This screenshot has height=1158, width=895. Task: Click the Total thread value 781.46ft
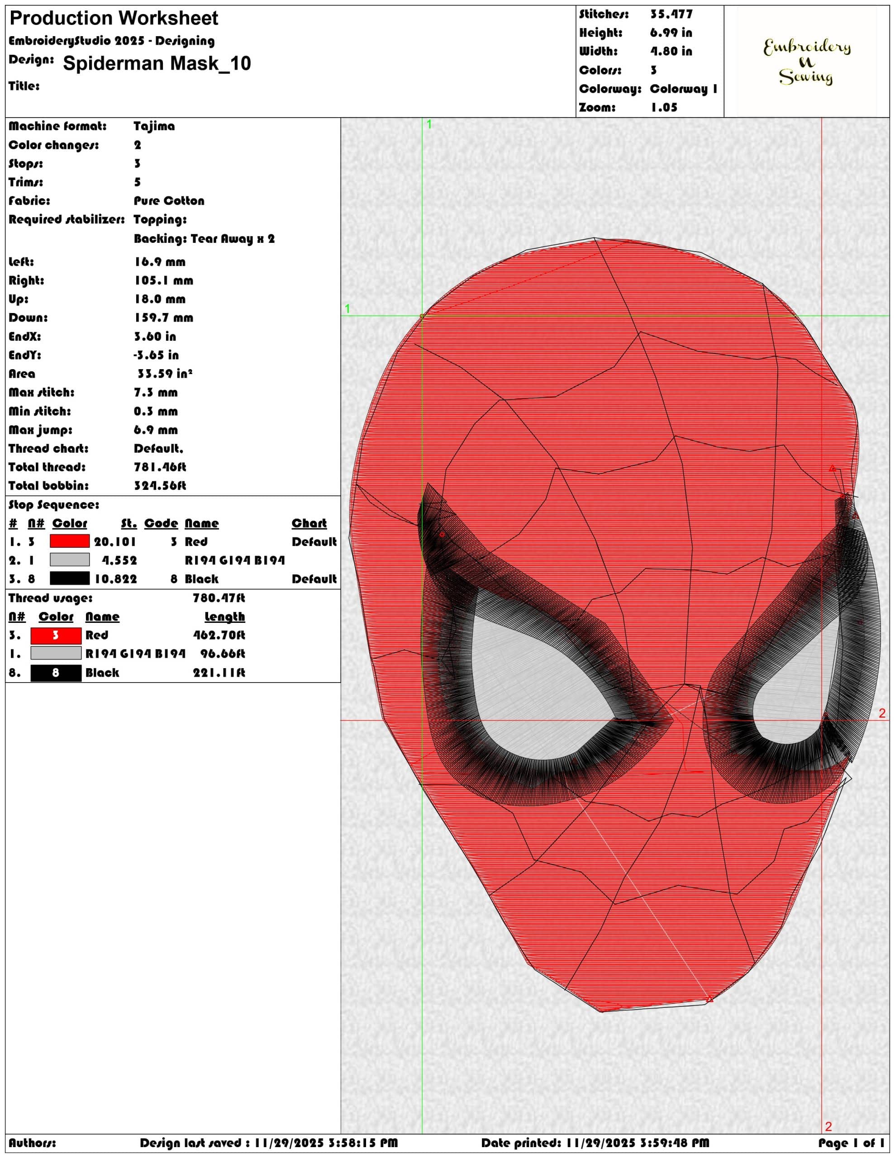[160, 467]
